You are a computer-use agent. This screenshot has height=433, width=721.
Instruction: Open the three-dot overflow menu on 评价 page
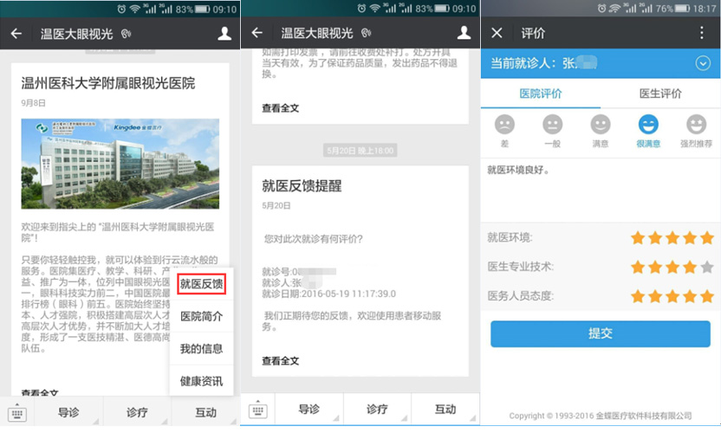(702, 33)
